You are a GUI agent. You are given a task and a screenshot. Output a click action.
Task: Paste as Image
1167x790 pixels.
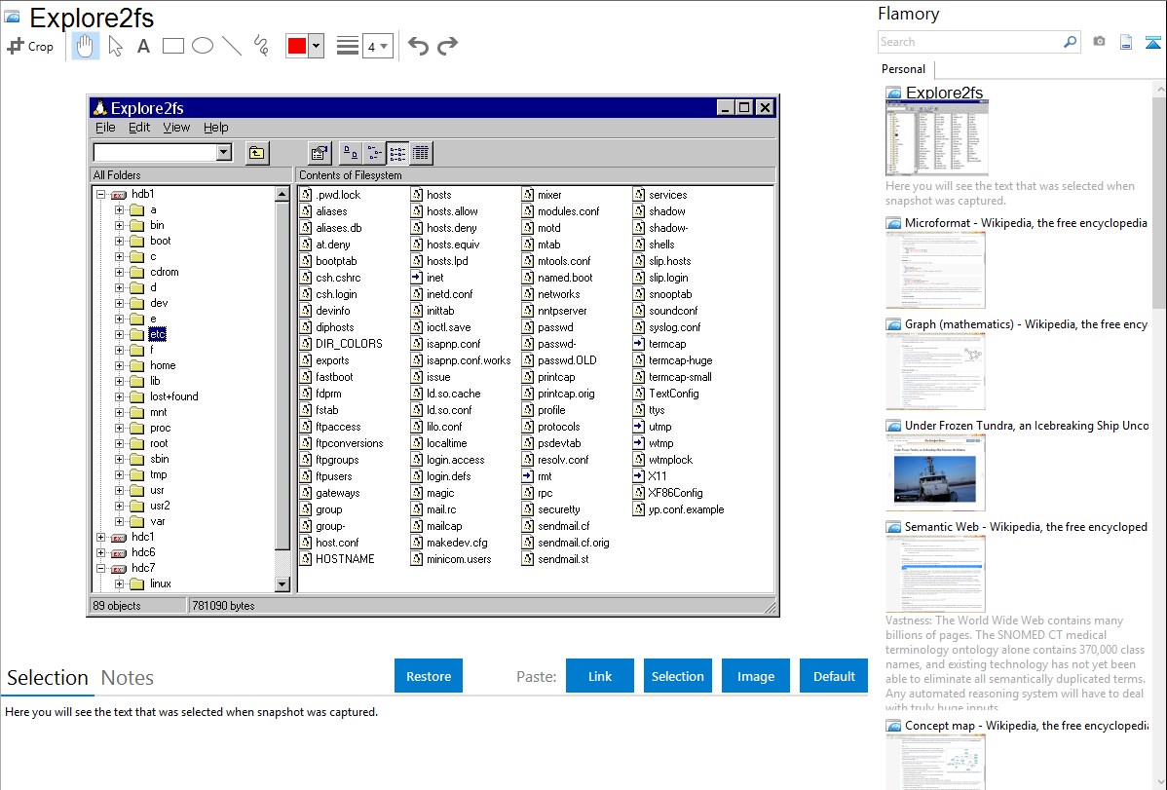(x=755, y=676)
